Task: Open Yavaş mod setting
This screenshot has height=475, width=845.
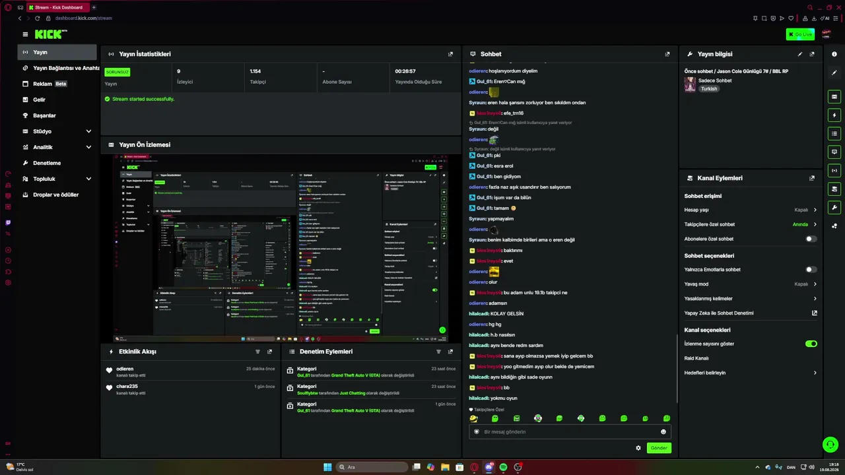Action: pos(751,284)
